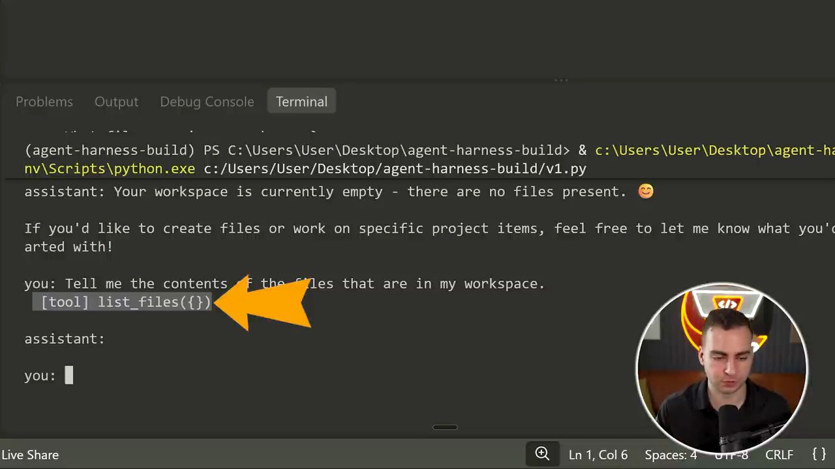
Task: Click the terminal input prompt after 'you:'
Action: point(69,375)
